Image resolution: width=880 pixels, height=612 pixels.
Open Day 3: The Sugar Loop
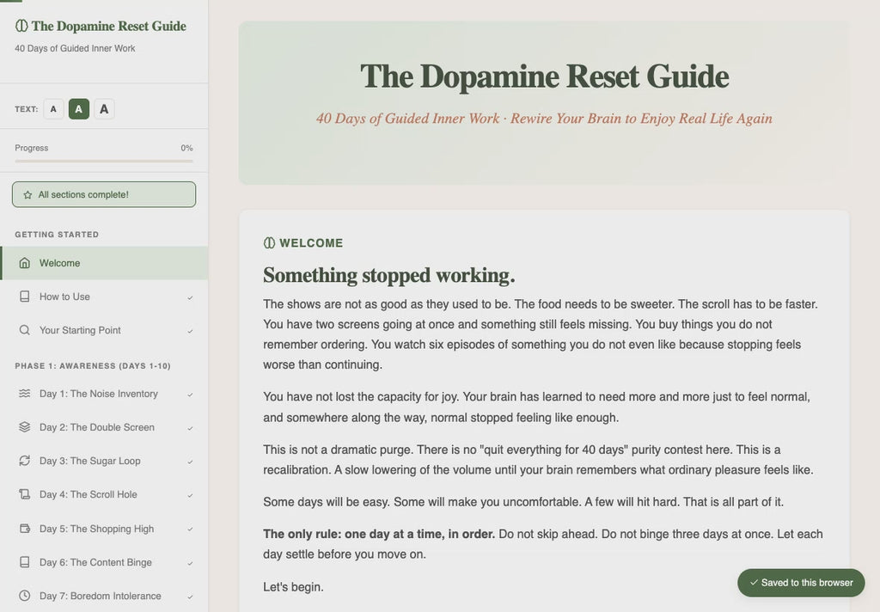pyautogui.click(x=104, y=461)
